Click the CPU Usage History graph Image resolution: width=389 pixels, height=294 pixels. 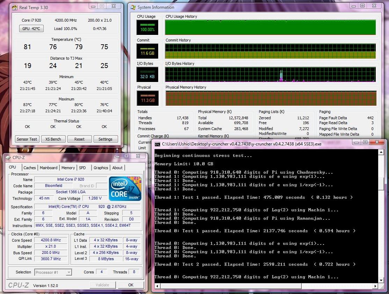point(270,27)
